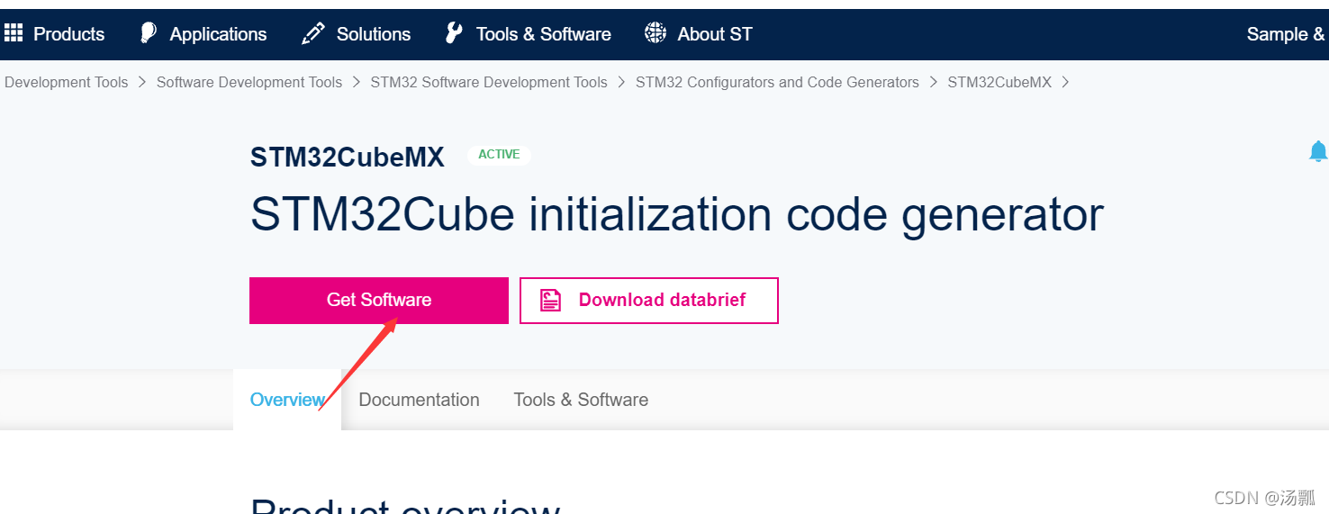Click the Download databrief button

(649, 301)
